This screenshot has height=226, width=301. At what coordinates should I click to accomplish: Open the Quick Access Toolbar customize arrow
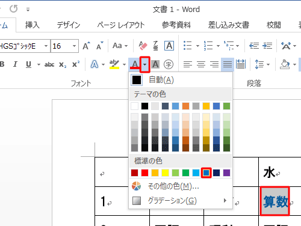[x=28, y=10]
